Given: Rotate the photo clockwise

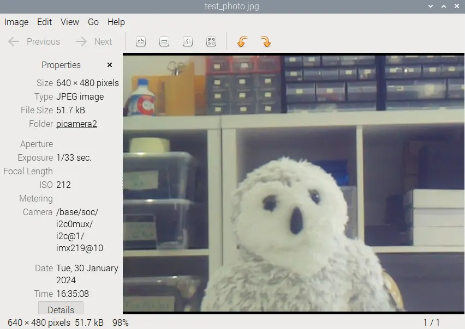Looking at the screenshot, I should (x=266, y=41).
